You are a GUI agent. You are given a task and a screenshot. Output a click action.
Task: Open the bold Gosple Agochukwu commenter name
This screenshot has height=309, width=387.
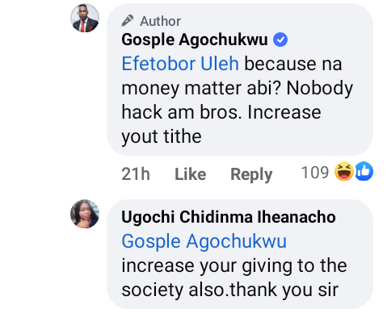[x=195, y=40]
